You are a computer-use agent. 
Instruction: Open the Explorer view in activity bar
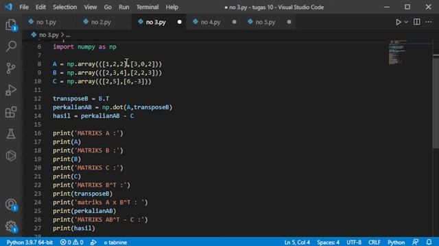(11, 25)
